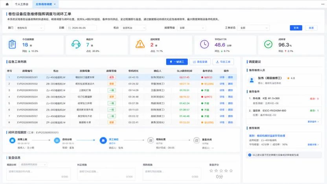Expand the 机台 dropdown

tap(133, 28)
